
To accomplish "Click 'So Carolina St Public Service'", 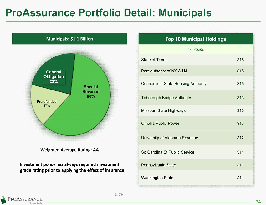I will 168,152.
